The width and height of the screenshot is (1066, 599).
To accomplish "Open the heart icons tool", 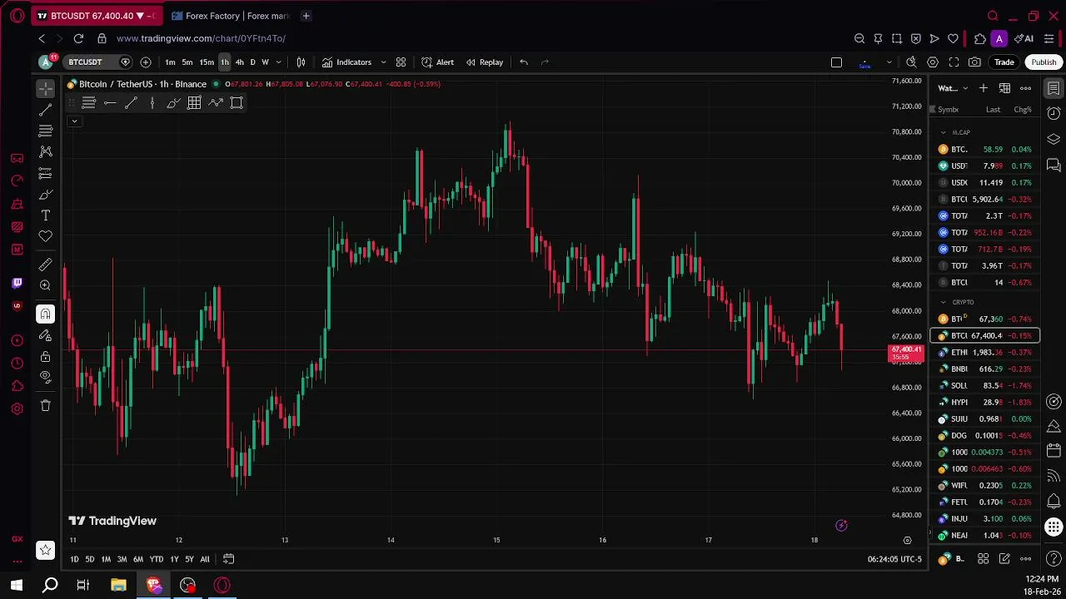I will (x=46, y=236).
